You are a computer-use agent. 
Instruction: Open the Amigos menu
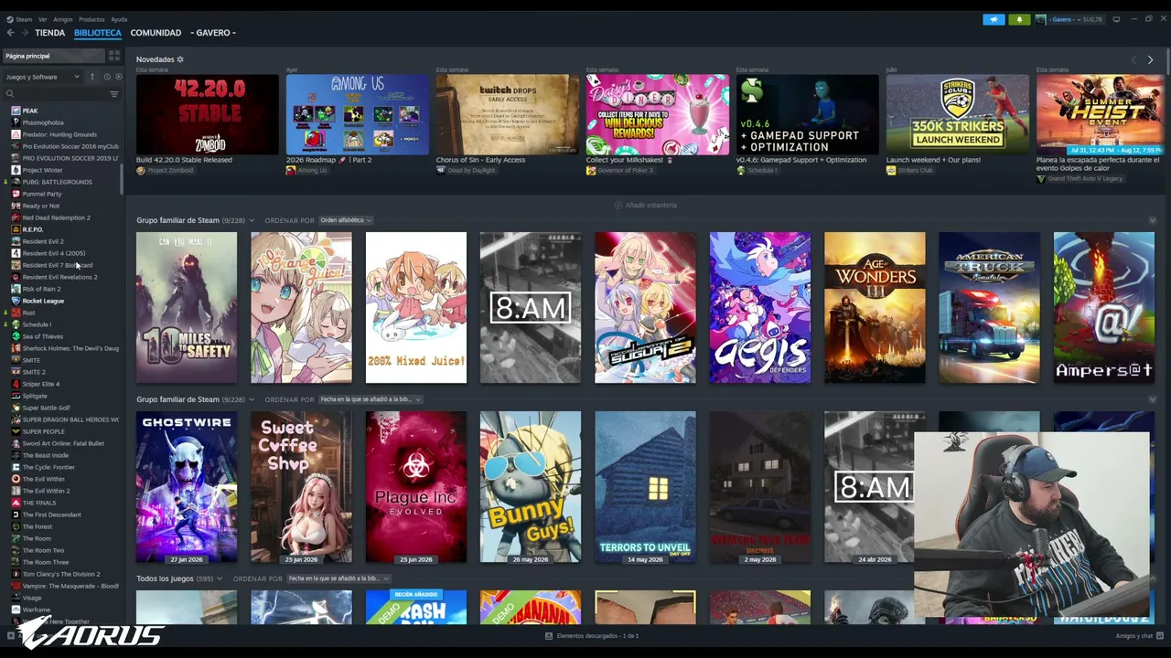tap(63, 19)
